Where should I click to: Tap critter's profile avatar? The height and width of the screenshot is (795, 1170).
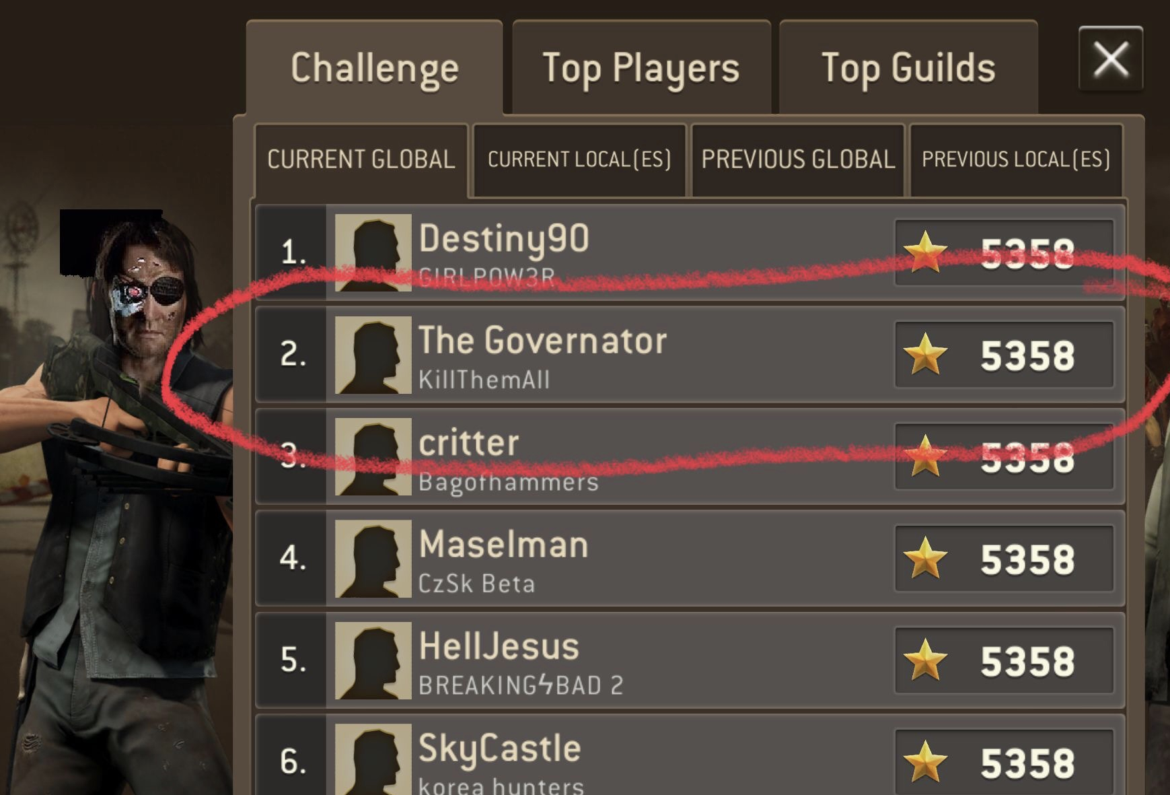point(373,456)
